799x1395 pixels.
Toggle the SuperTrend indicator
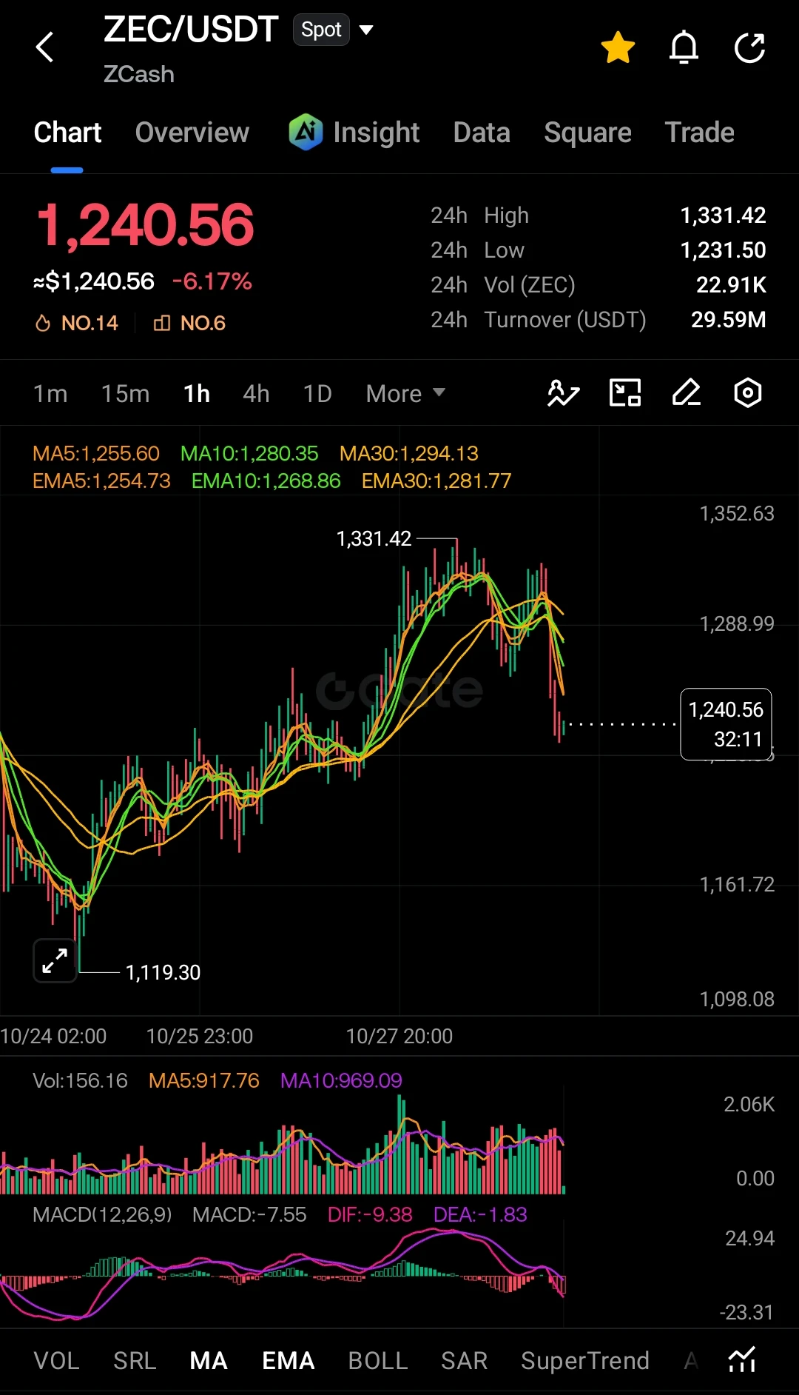[585, 1361]
